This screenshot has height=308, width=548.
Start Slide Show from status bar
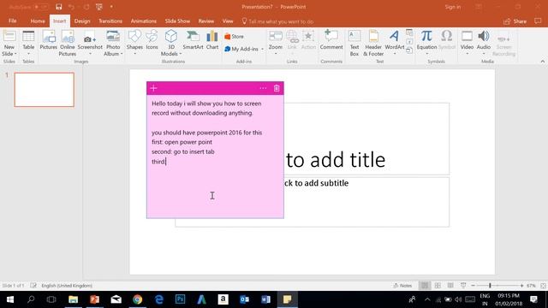[x=463, y=285]
